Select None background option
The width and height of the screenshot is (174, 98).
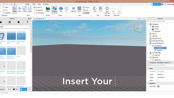[x=23, y=89]
